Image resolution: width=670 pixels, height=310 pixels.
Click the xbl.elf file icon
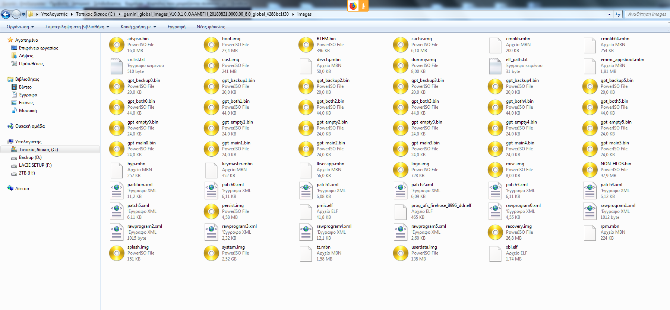click(495, 253)
